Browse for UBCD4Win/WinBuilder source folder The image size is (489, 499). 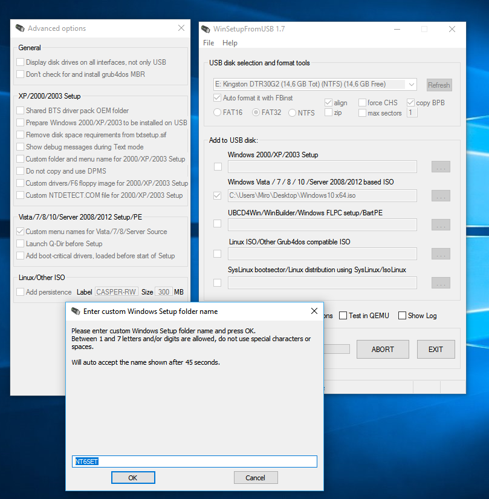coord(441,224)
